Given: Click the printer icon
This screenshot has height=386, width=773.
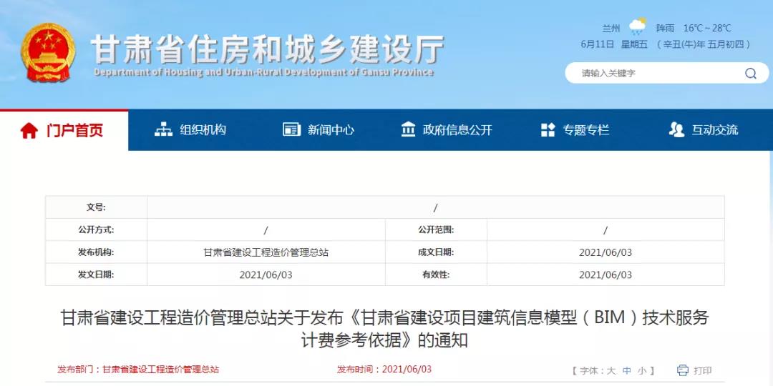Looking at the screenshot, I should click(x=683, y=370).
